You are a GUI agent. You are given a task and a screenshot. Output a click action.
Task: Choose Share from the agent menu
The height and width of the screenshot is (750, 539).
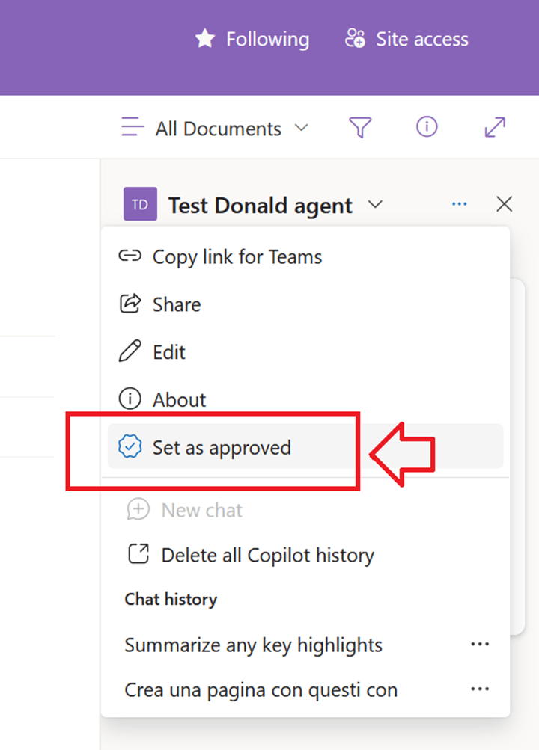(176, 304)
